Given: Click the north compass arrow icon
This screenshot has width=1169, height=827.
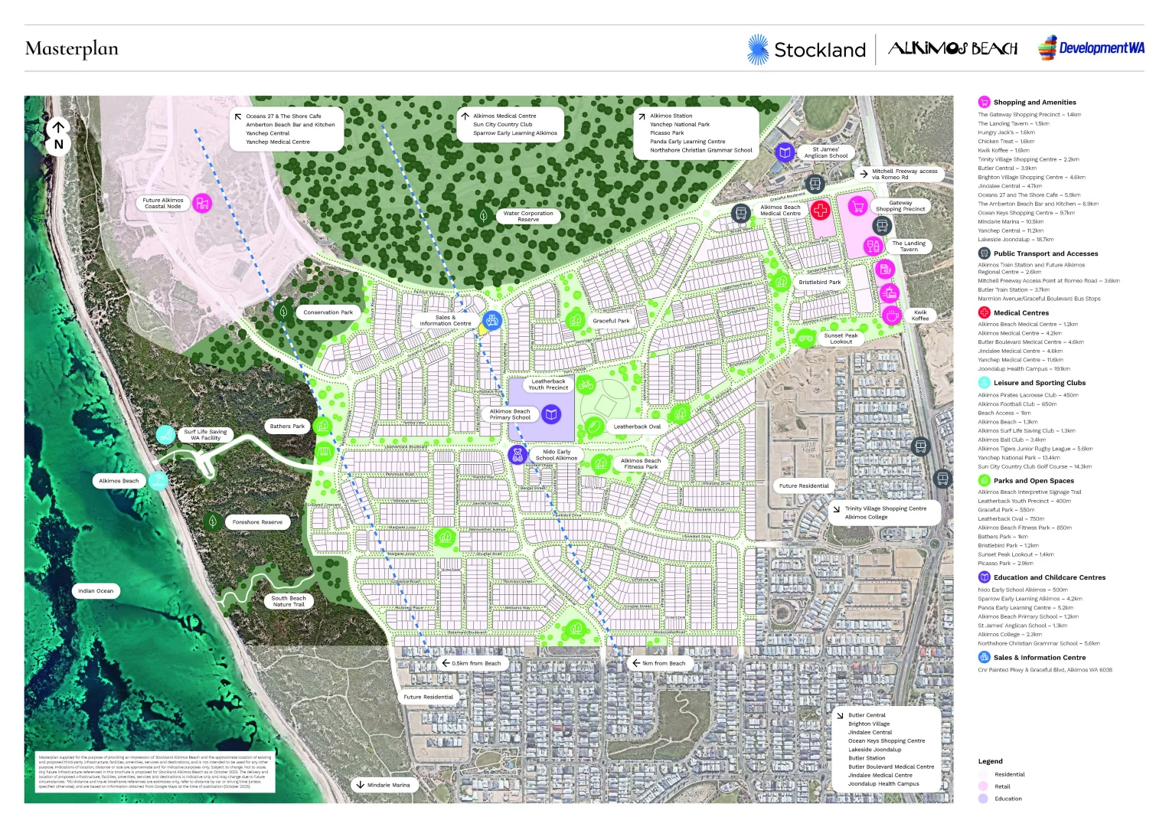Looking at the screenshot, I should pyautogui.click(x=58, y=128).
